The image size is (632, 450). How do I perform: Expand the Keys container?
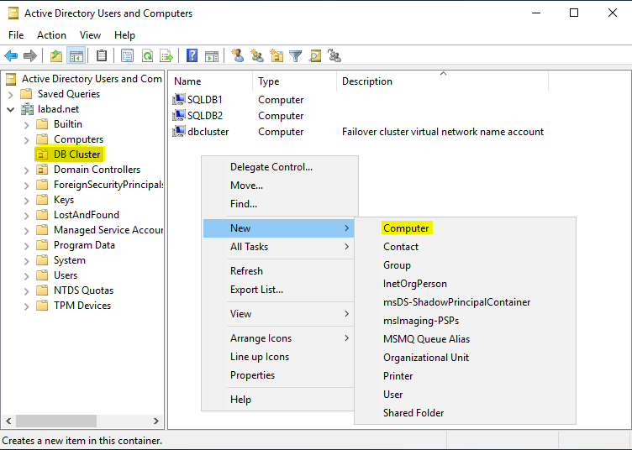click(27, 201)
